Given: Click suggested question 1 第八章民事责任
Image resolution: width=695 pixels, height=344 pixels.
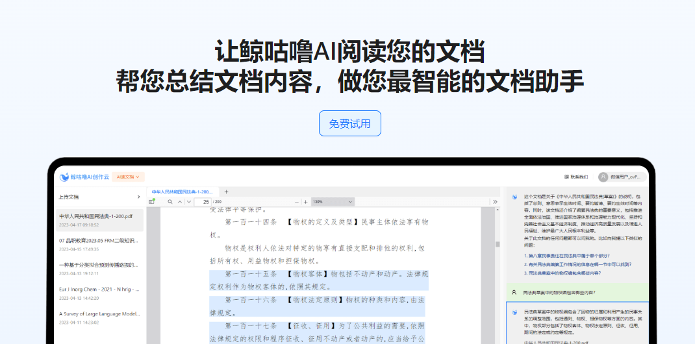Looking at the screenshot, I should (566, 256).
